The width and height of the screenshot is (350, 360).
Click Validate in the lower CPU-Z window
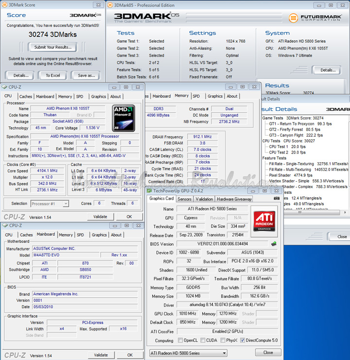click(x=101, y=355)
